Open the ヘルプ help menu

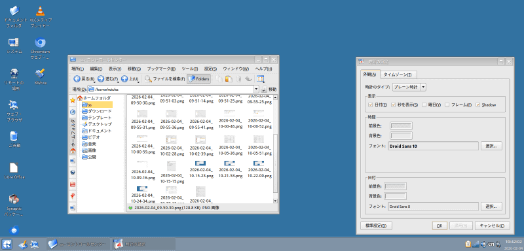(x=263, y=69)
